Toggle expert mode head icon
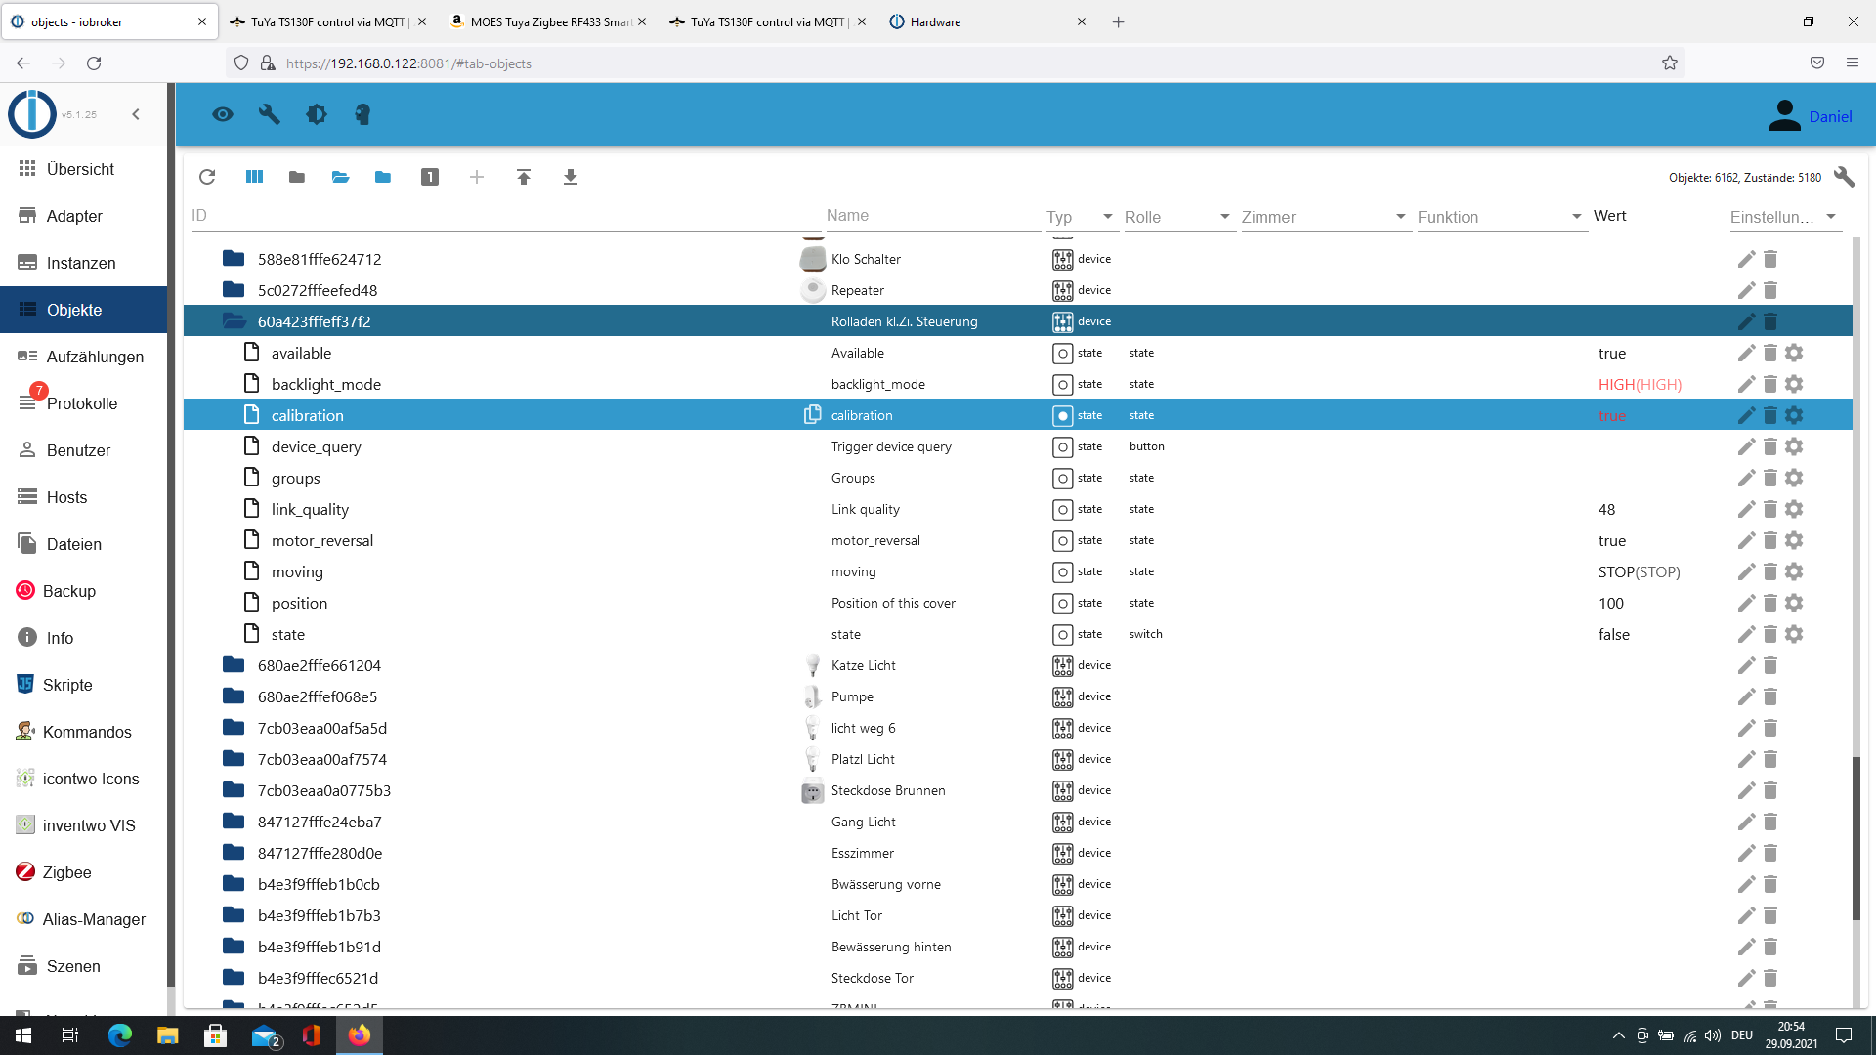1876x1055 pixels. pos(362,114)
